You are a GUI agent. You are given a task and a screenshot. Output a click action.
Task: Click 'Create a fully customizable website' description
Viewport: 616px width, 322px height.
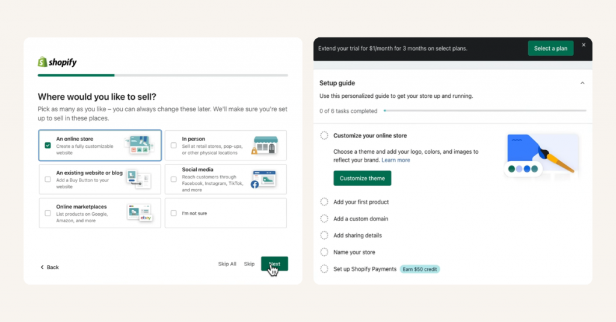pos(84,150)
